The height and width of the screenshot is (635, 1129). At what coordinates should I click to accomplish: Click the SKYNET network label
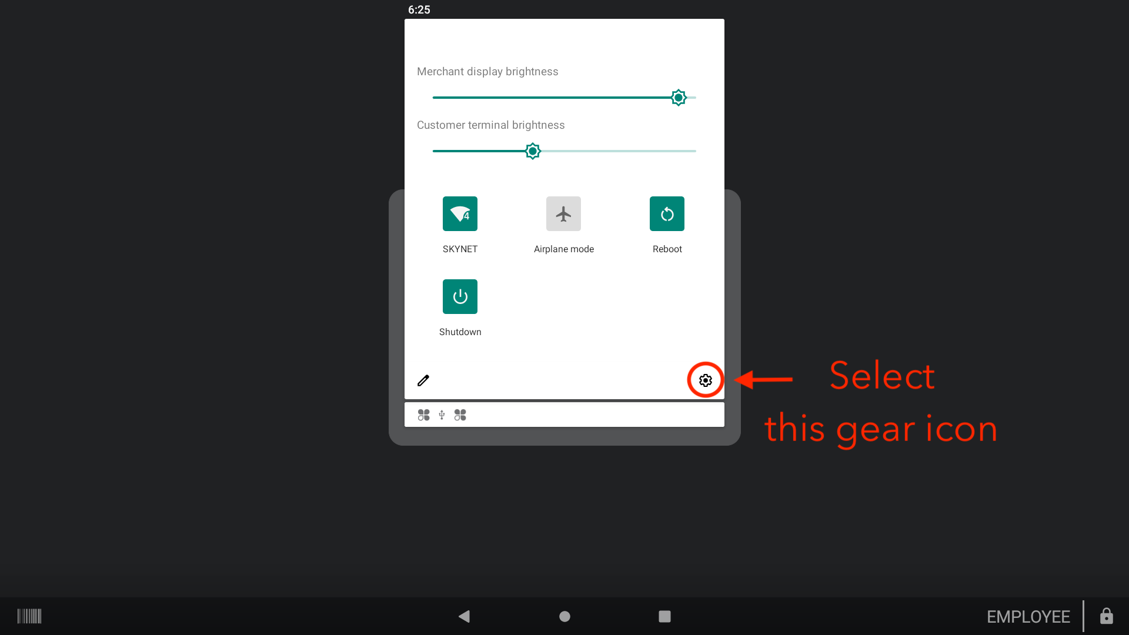point(460,249)
